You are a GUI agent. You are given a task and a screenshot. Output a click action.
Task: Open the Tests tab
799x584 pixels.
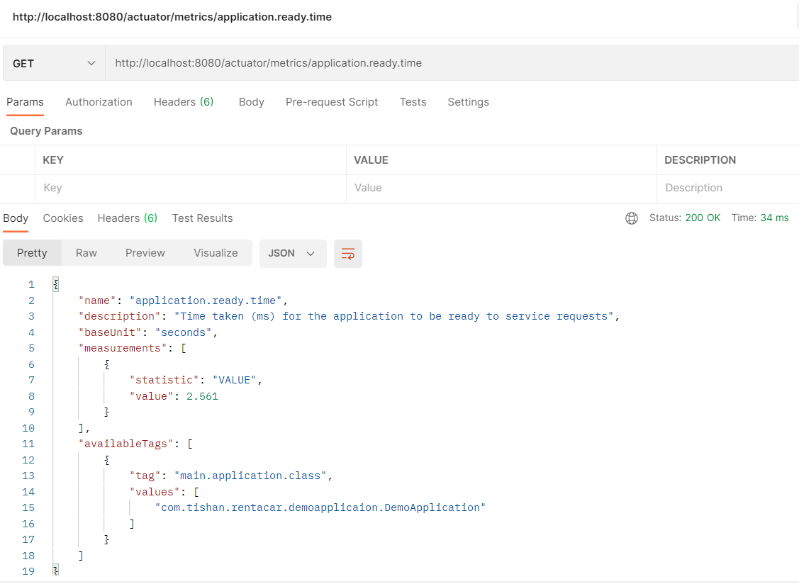point(413,102)
